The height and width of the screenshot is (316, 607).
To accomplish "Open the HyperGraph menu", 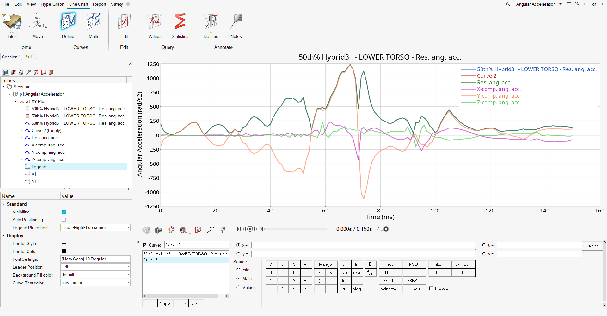I will pos(52,4).
